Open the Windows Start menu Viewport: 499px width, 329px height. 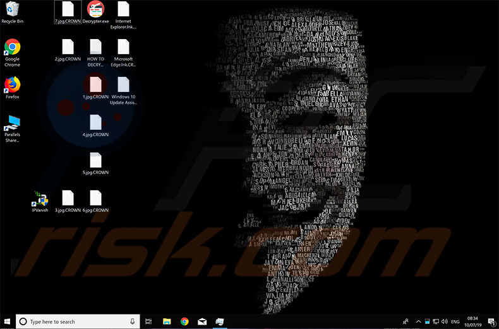8,321
